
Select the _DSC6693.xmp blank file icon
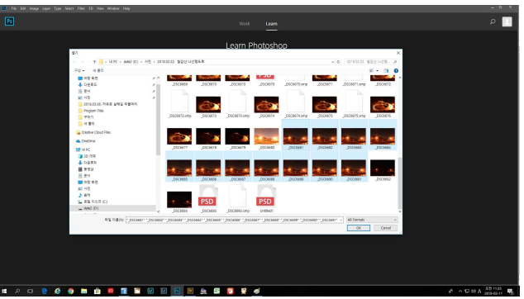(x=237, y=196)
